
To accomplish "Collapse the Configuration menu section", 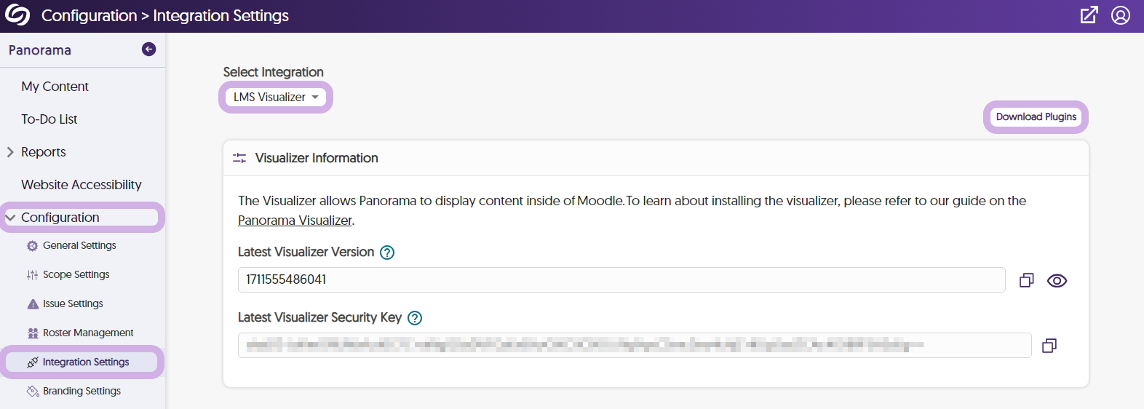I will pos(60,218).
